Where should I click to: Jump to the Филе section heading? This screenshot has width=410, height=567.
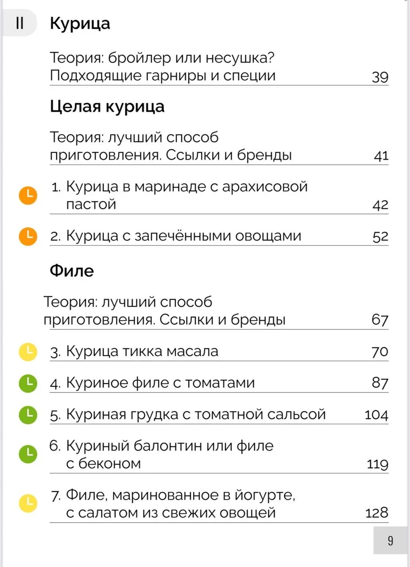tap(72, 271)
